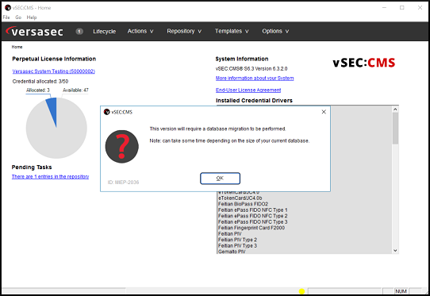Image resolution: width=430 pixels, height=296 pixels.
Task: Minimize the vSEC:CMS main window
Action: [384, 8]
